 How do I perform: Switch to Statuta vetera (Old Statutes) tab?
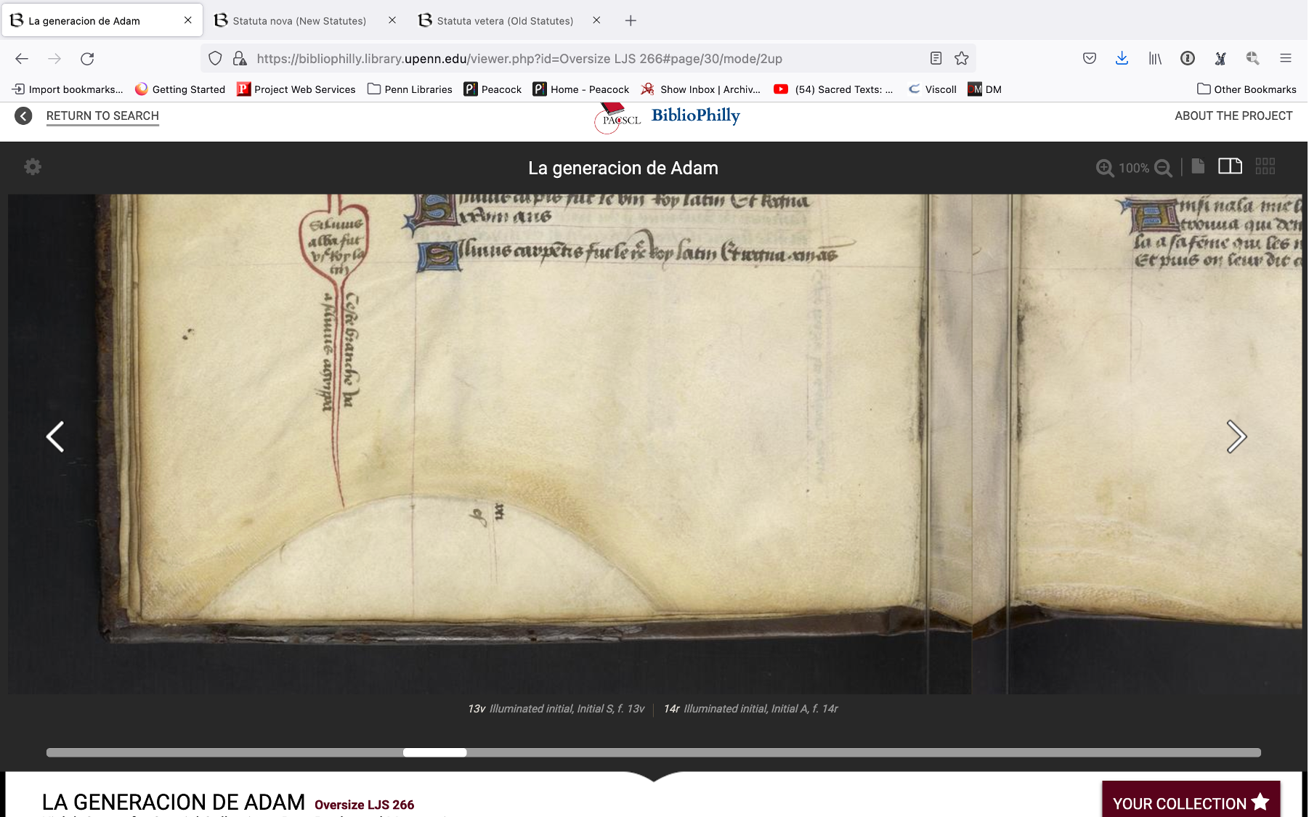505,20
